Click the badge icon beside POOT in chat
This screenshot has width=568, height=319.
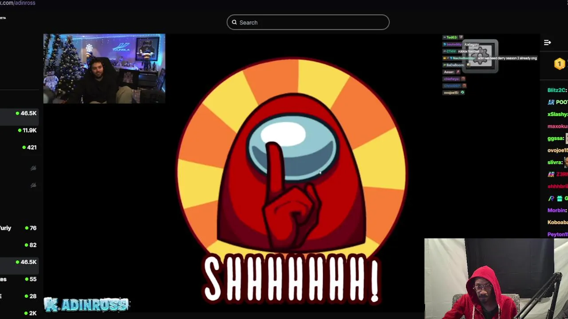551,102
